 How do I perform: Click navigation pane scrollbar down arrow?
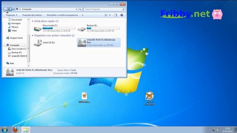[x=29, y=66]
